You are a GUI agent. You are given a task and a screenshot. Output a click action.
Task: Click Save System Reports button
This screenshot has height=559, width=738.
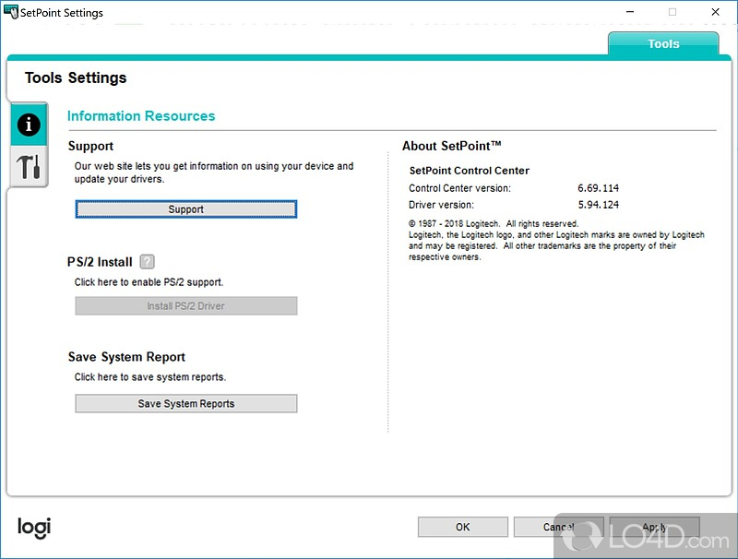pos(185,404)
